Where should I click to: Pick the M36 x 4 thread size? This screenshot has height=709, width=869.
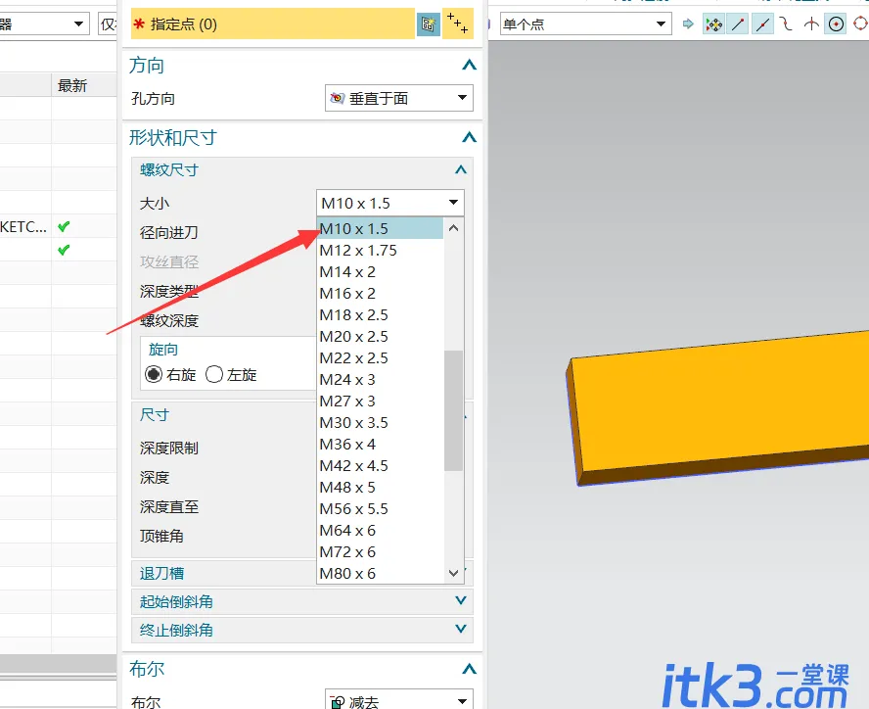click(x=380, y=444)
